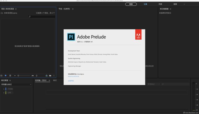Image resolution: width=199 pixels, height=114 pixels.
Task: Click the thumbnail zoom slider handle
Action: (18, 76)
